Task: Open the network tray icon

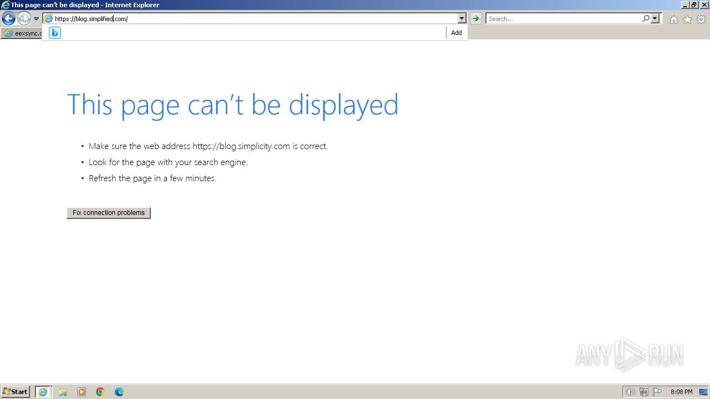Action: pyautogui.click(x=644, y=392)
